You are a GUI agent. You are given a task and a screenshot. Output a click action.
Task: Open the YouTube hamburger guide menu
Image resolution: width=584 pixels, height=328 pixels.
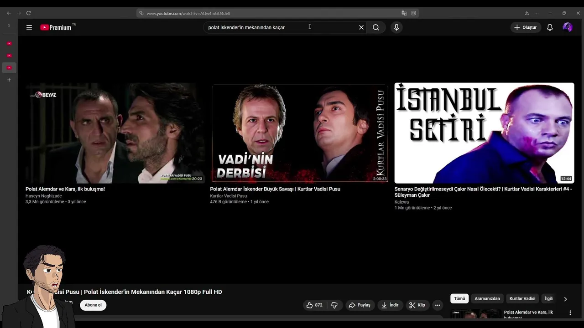(29, 27)
